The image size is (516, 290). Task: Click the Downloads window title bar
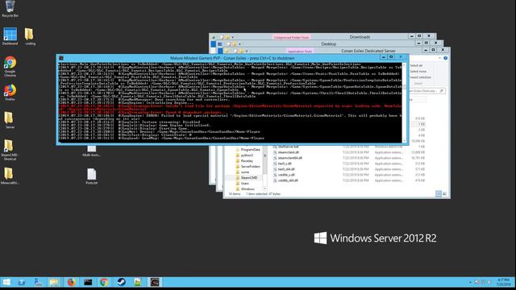pyautogui.click(x=360, y=37)
